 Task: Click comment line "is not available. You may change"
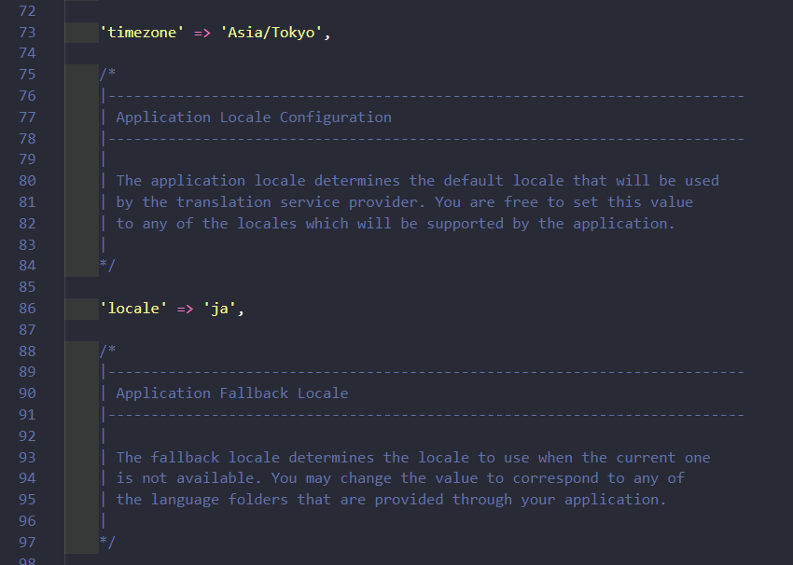click(x=400, y=478)
